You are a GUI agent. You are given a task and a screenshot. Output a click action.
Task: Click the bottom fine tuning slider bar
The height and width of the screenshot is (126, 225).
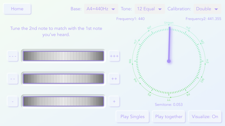point(63,101)
